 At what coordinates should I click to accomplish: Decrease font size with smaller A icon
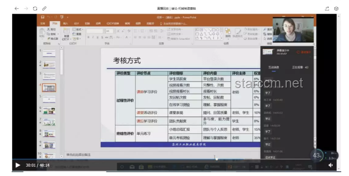point(123,31)
